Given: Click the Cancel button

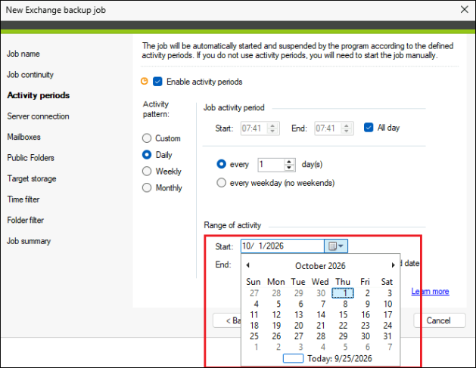Looking at the screenshot, I should [x=439, y=320].
